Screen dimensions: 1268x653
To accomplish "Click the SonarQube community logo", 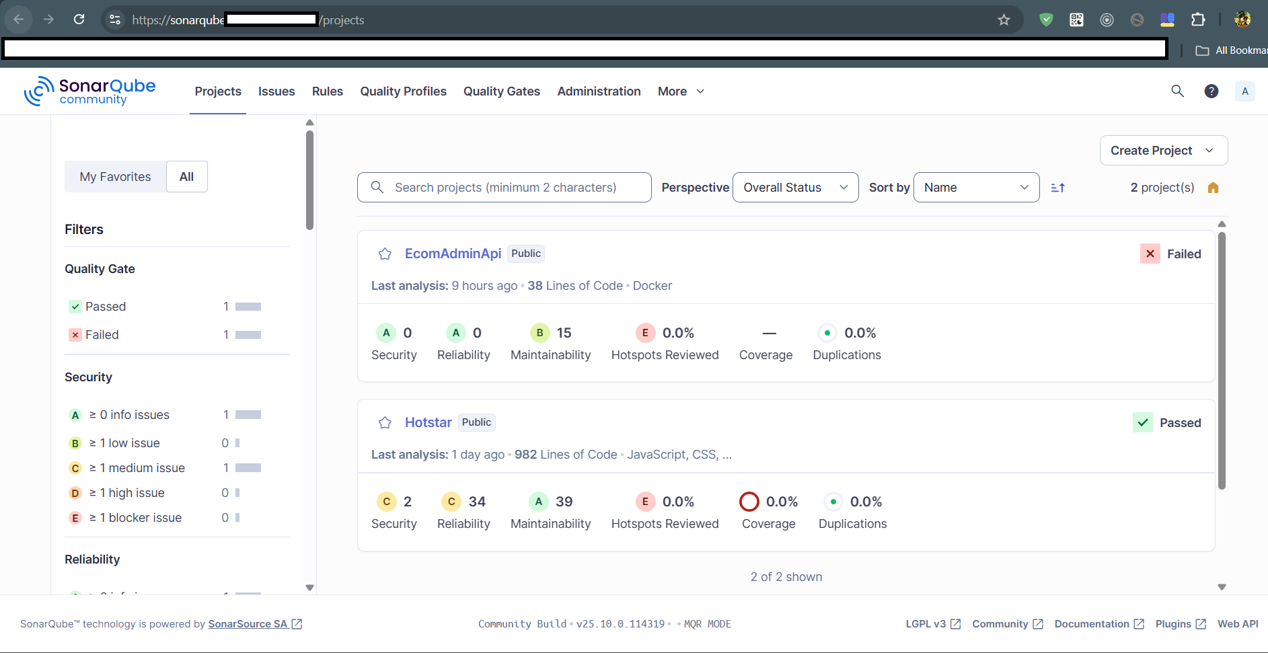I will pyautogui.click(x=90, y=91).
